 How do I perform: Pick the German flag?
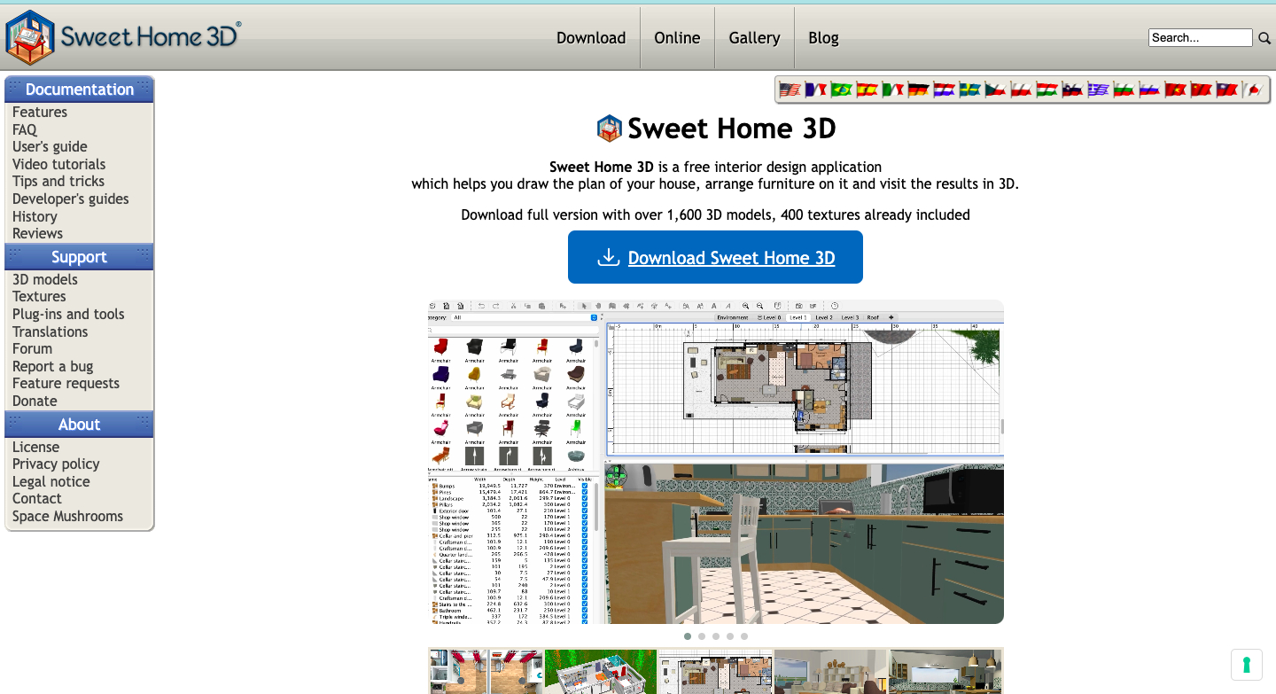(919, 90)
